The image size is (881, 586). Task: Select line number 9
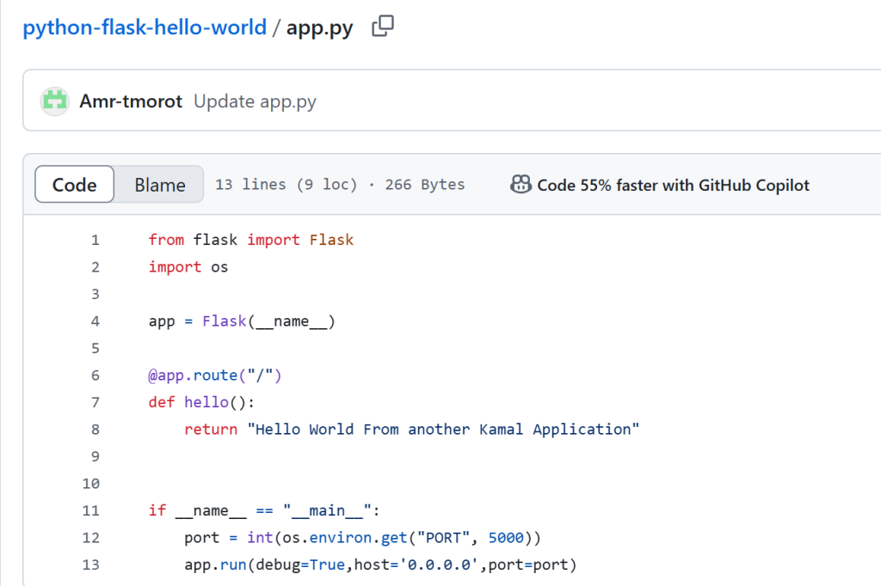pyautogui.click(x=95, y=456)
